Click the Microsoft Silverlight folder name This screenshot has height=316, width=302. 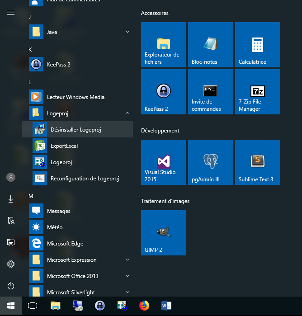[x=71, y=292]
